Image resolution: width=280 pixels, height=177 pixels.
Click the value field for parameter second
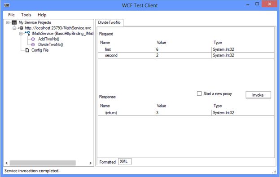click(183, 55)
